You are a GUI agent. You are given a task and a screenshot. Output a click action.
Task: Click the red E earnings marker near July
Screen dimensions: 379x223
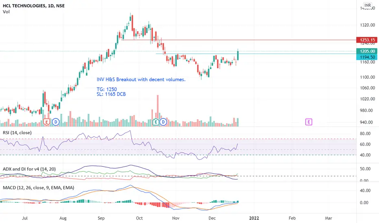coord(46,122)
